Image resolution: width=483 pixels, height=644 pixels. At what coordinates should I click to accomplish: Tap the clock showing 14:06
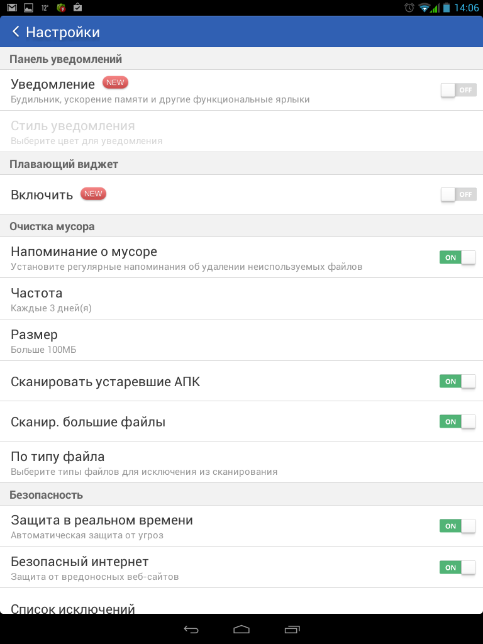(x=466, y=8)
